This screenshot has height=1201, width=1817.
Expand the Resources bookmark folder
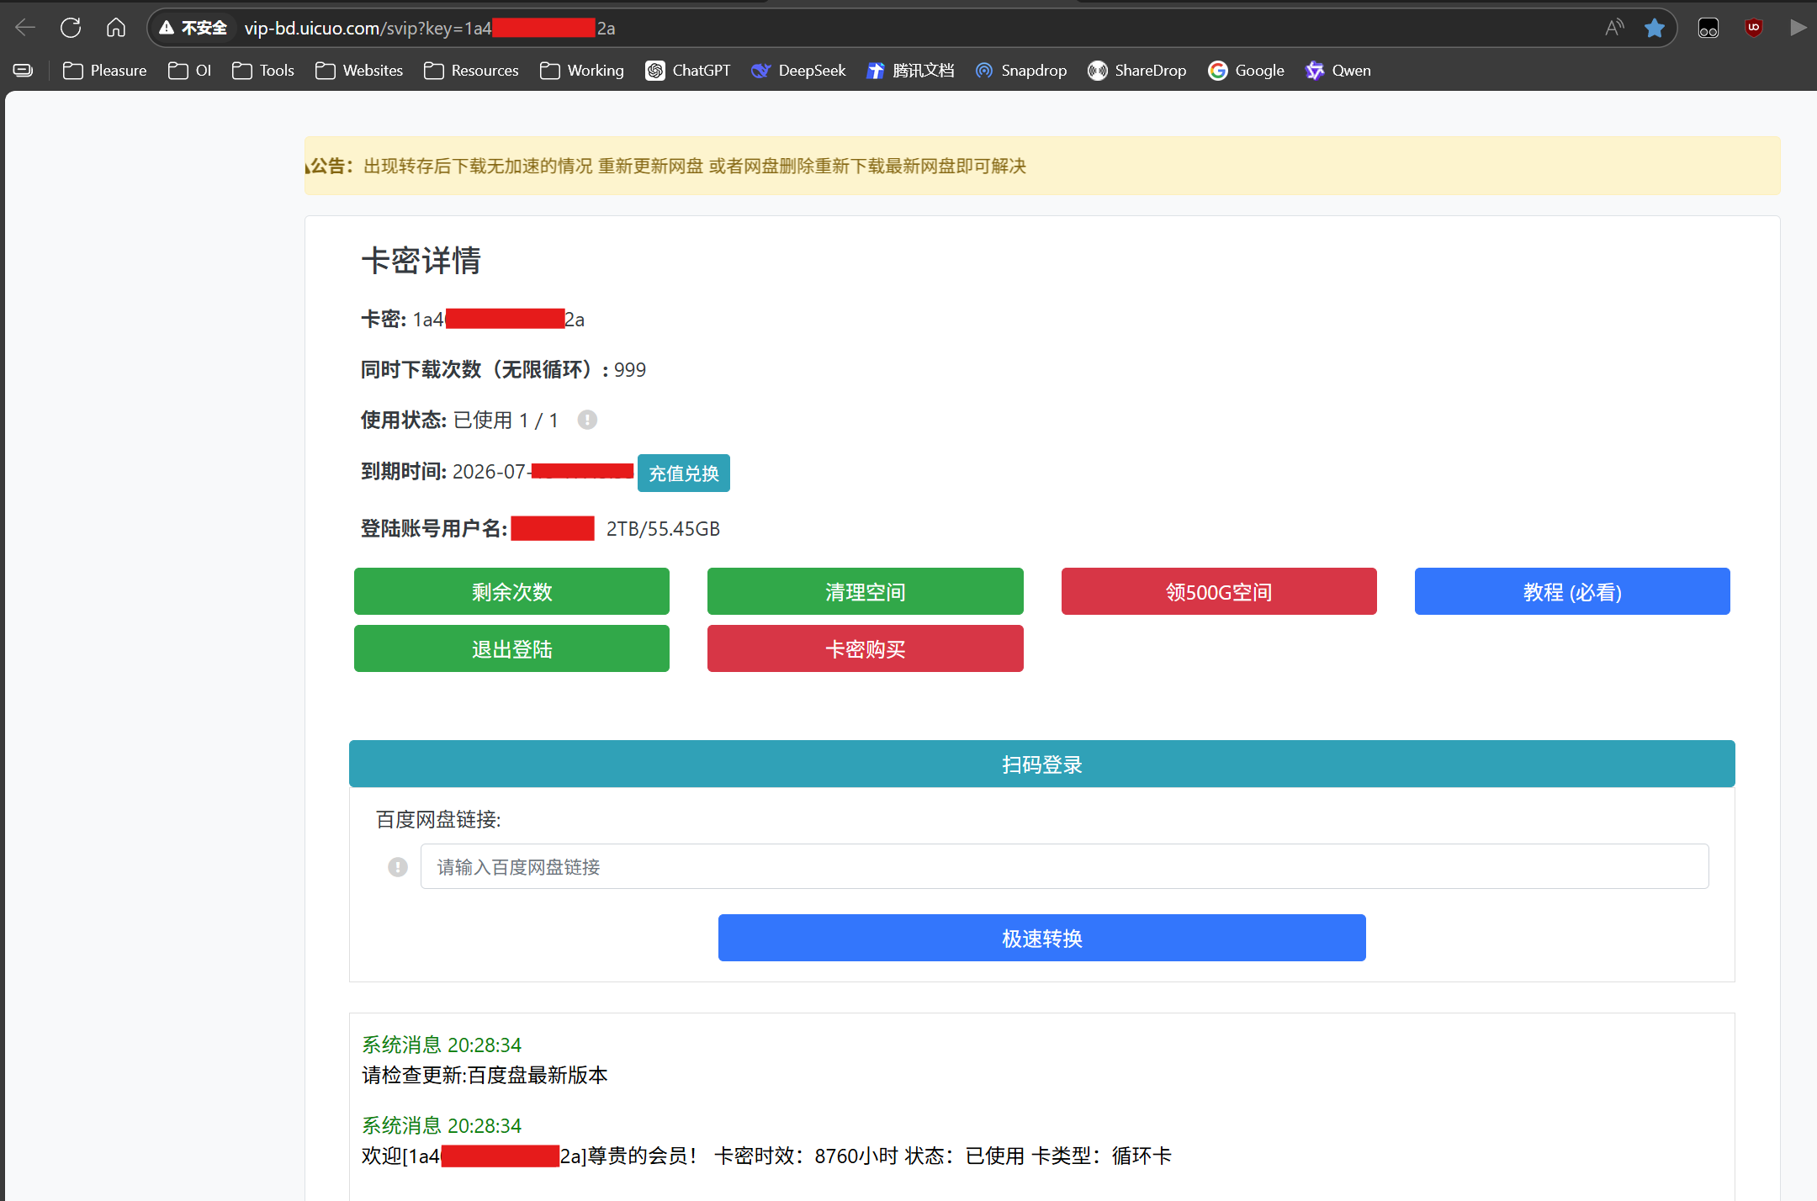point(471,71)
